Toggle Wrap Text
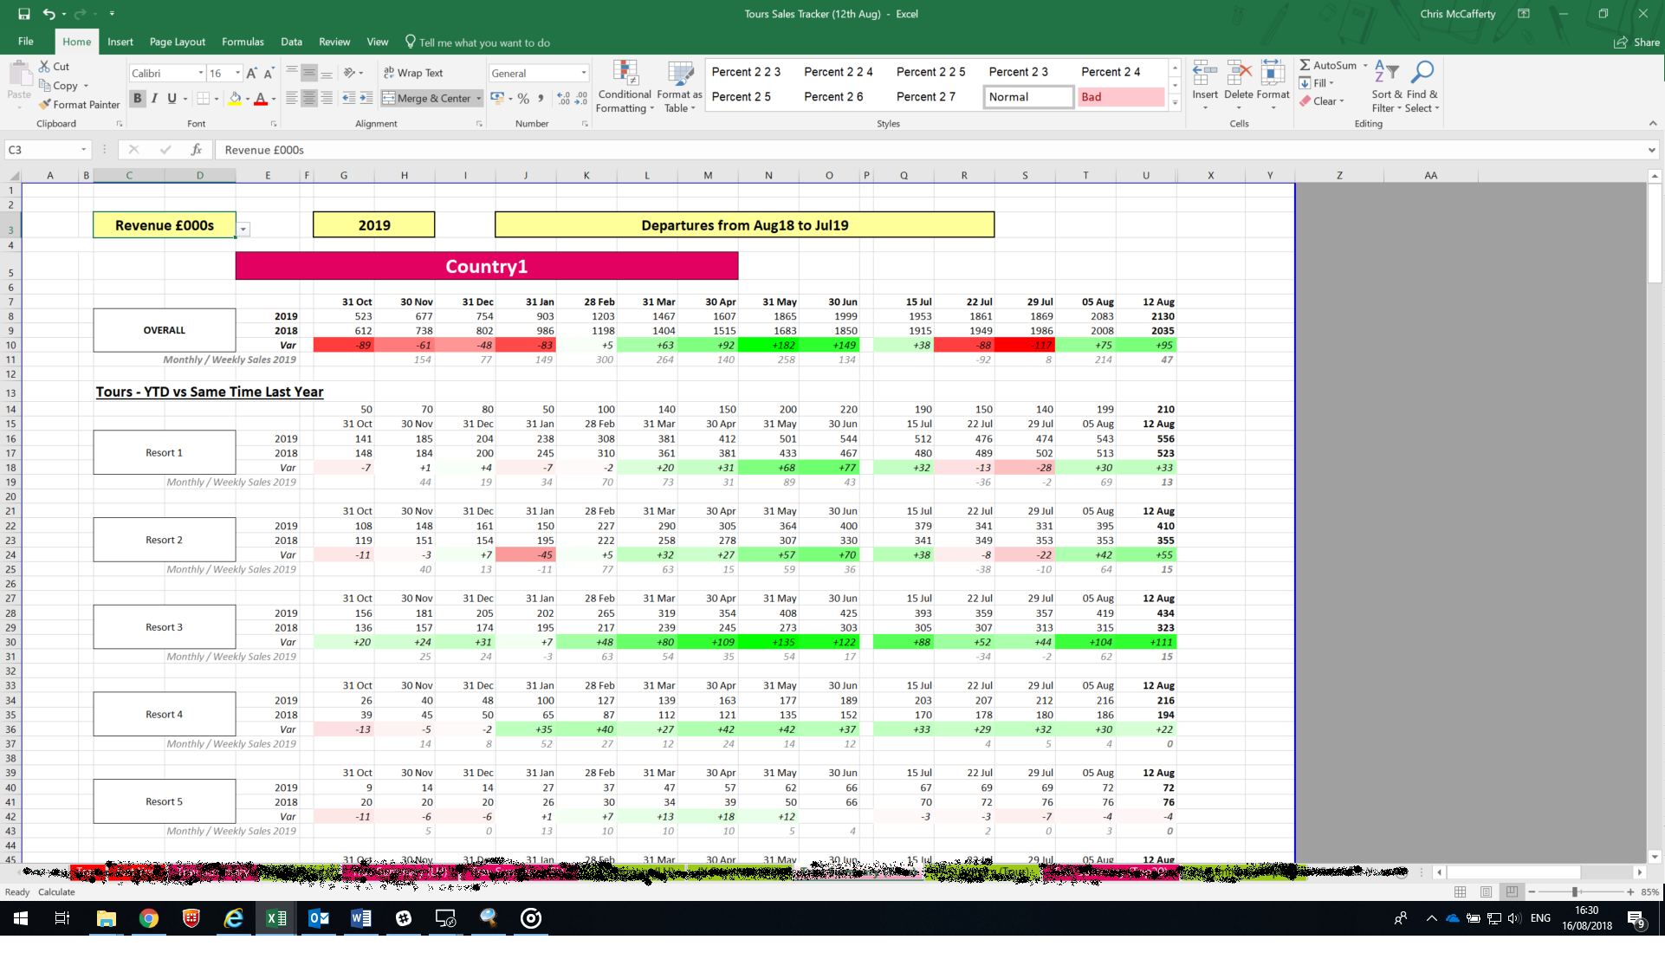Screen dimensions: 1665x959 click(x=413, y=73)
